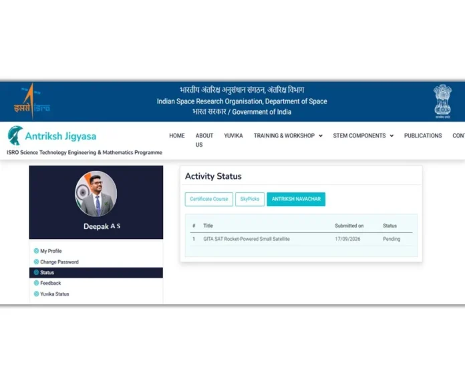Open the Publications menu item
This screenshot has width=465, height=377.
423,135
